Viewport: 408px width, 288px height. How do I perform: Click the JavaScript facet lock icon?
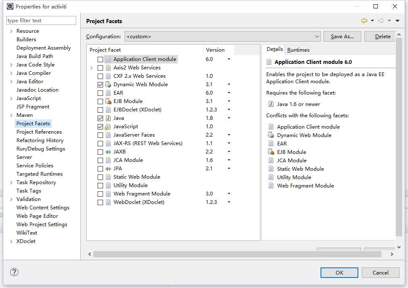pos(108,127)
